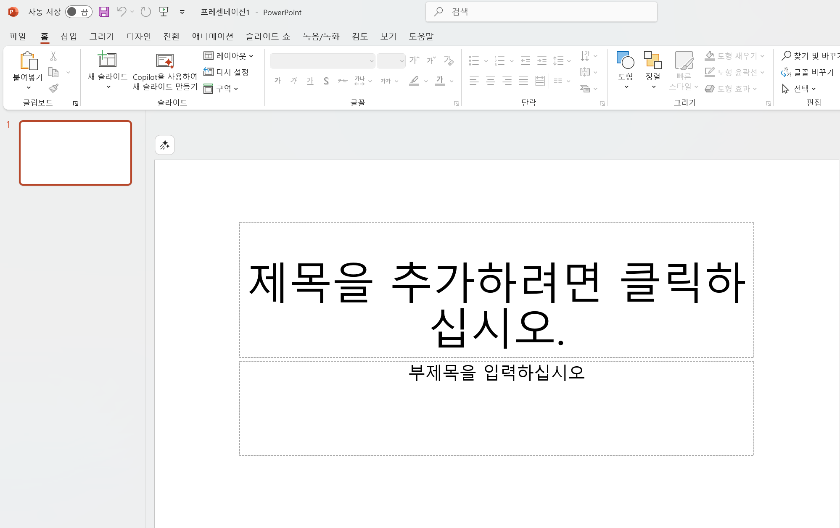Click font color button with underline swatch

(x=440, y=81)
